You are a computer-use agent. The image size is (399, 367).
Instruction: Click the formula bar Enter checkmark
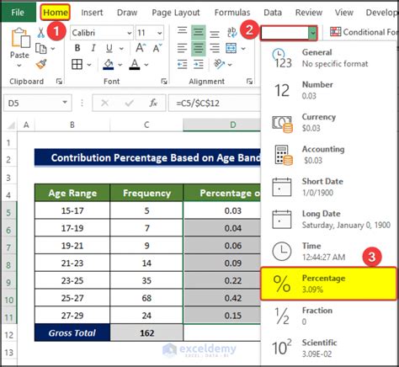(129, 104)
